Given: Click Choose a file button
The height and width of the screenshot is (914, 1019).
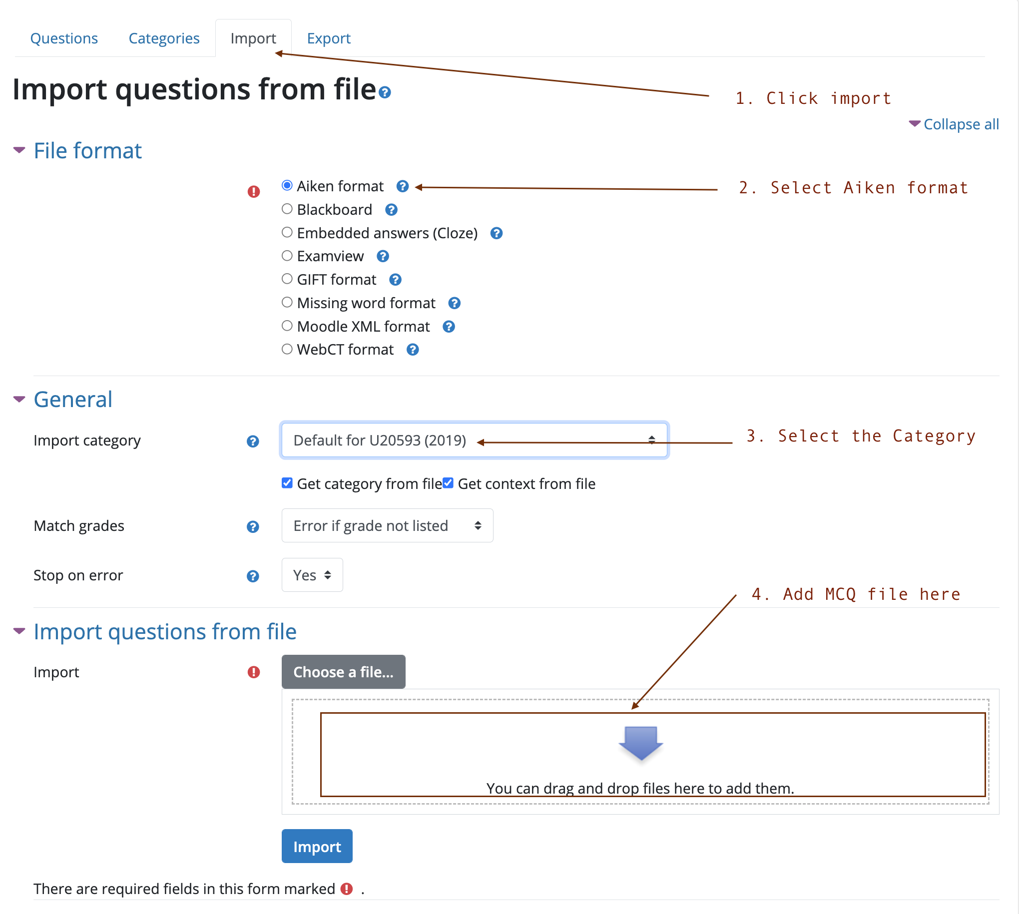Looking at the screenshot, I should (343, 671).
